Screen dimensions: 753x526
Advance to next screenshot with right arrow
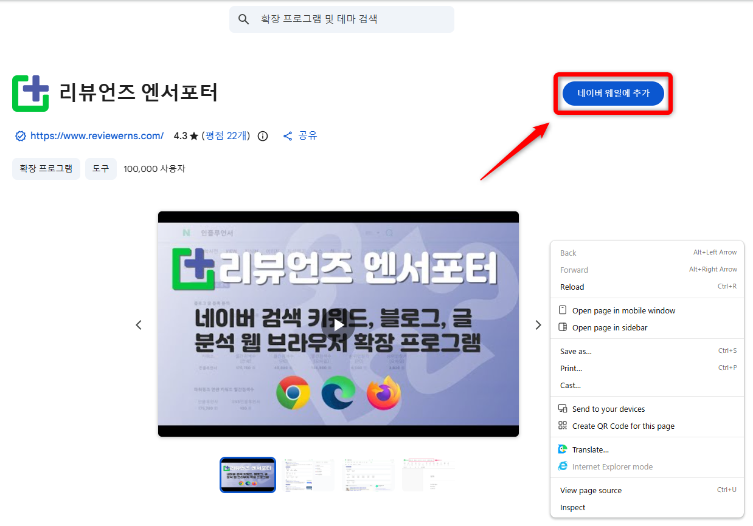click(538, 325)
